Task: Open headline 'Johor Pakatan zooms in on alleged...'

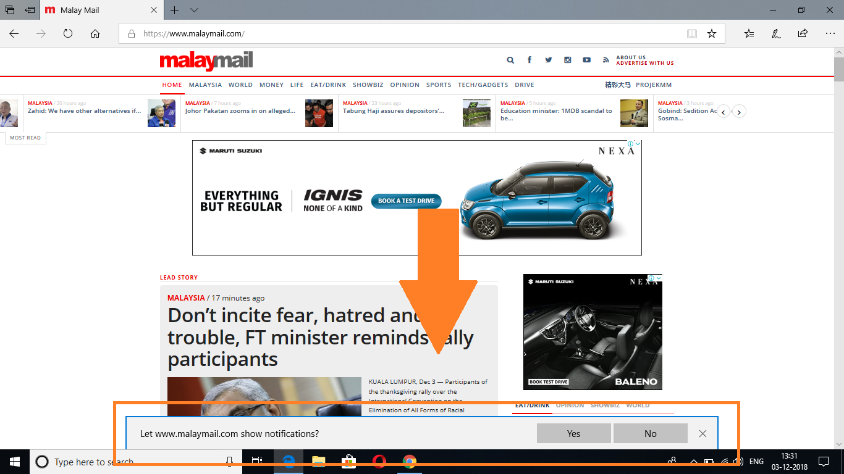Action: [x=240, y=111]
